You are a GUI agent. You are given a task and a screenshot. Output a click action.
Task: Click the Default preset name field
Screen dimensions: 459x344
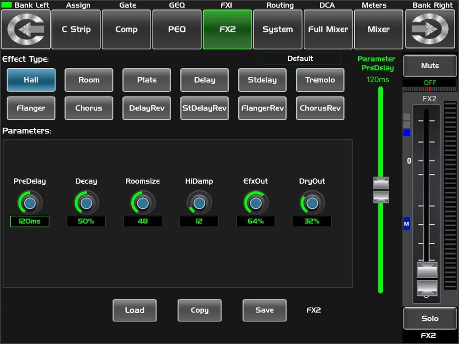300,58
